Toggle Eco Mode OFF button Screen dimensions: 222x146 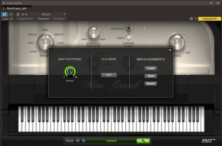[109, 75]
